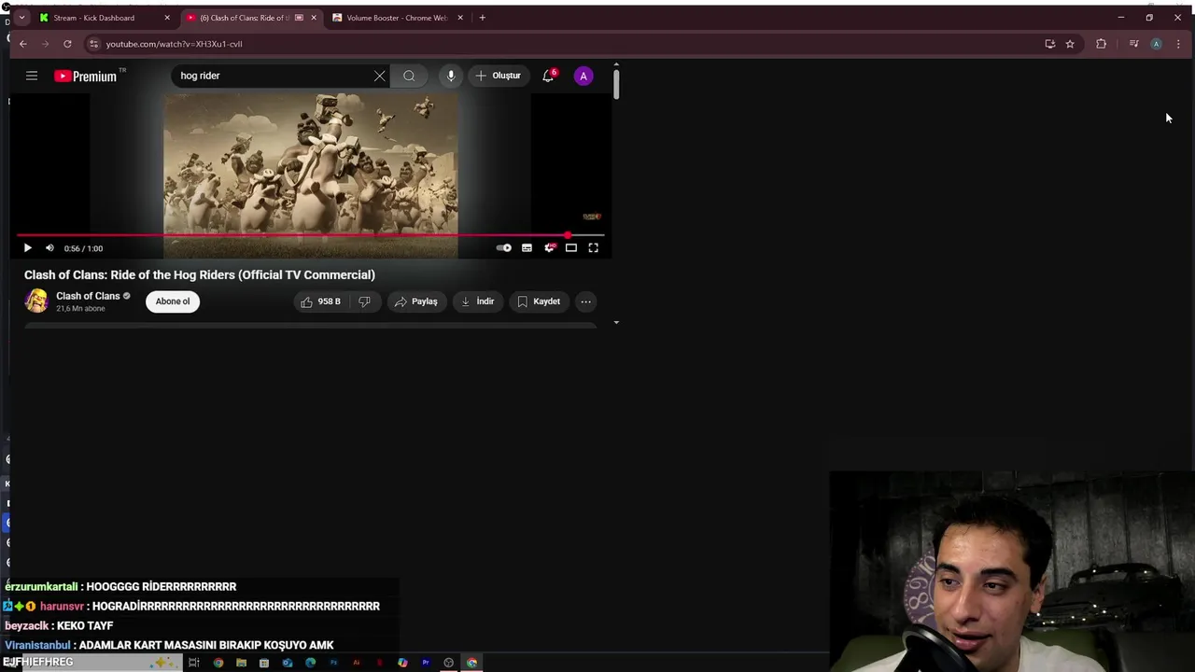Close the Volume Booster tab

(x=460, y=18)
